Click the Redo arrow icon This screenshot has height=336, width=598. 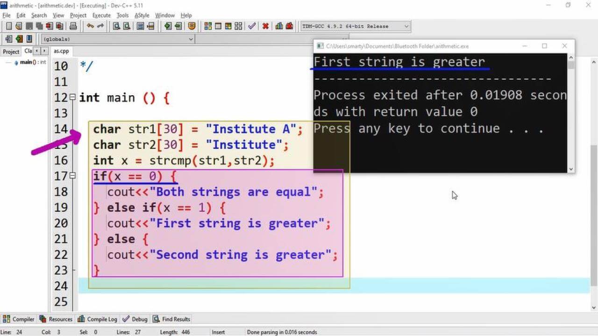100,26
